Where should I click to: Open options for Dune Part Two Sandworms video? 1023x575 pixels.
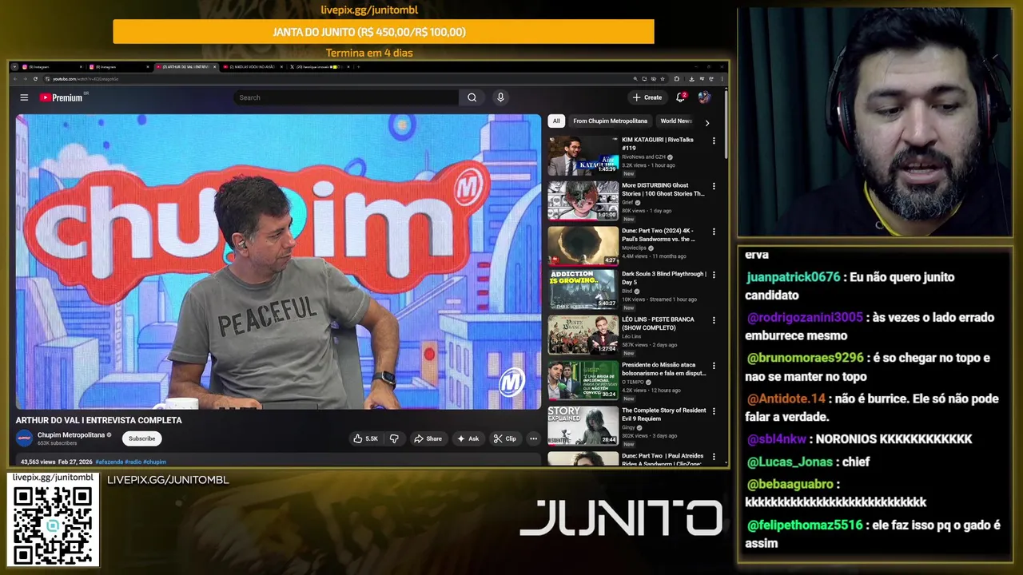[714, 232]
